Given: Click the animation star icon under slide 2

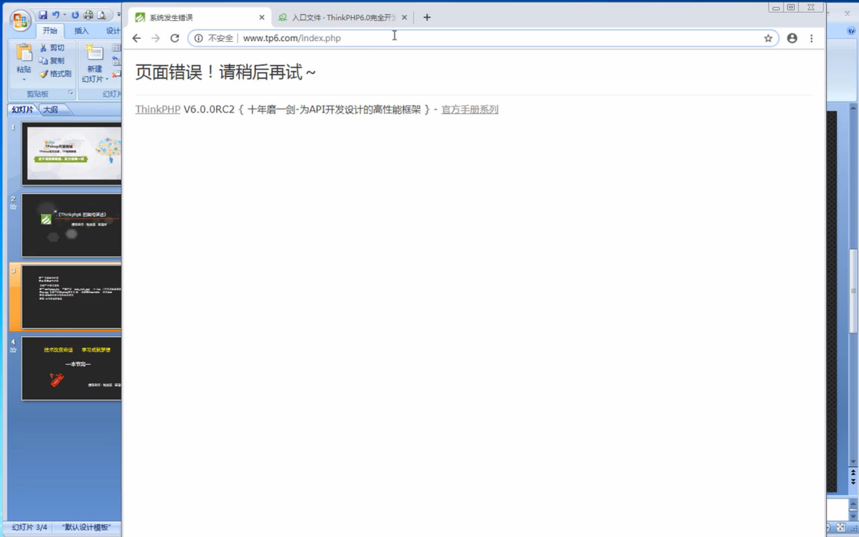Looking at the screenshot, I should click(13, 207).
